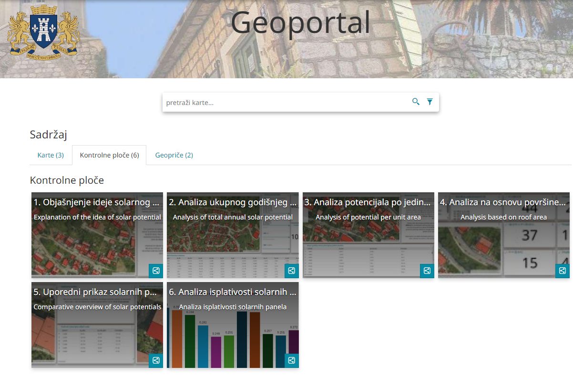Click the 'pretraži karte...' search field
Screen dimensions: 573x377
point(286,103)
